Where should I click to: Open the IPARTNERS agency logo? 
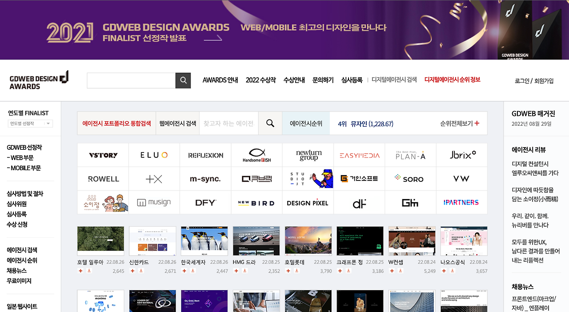[x=462, y=203]
